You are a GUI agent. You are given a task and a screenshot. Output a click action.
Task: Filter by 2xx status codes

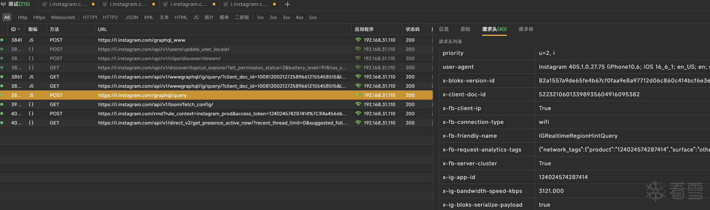pyautogui.click(x=273, y=17)
